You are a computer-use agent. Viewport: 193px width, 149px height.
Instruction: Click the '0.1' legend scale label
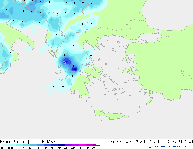(x=3, y=148)
